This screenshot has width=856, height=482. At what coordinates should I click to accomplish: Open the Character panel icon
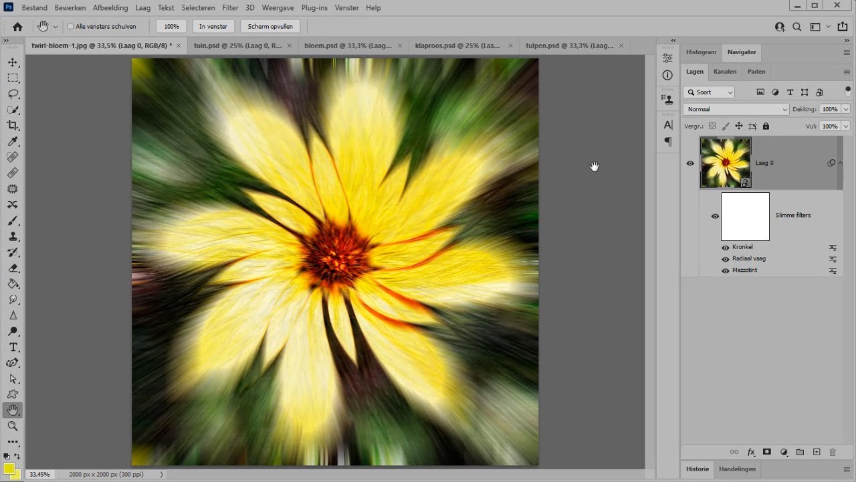point(667,125)
